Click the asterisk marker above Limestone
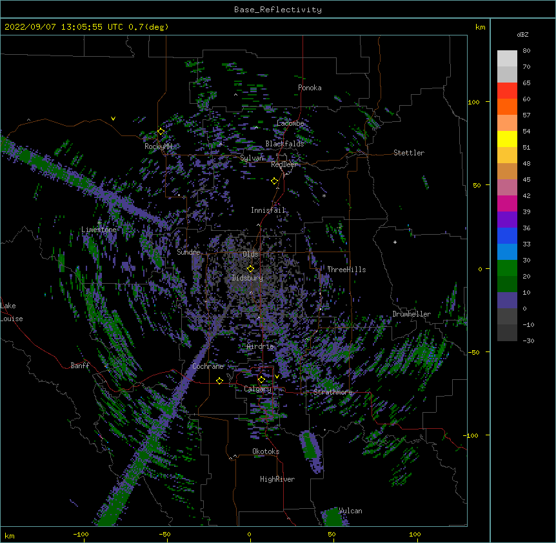The height and width of the screenshot is (543, 556). tap(99, 222)
